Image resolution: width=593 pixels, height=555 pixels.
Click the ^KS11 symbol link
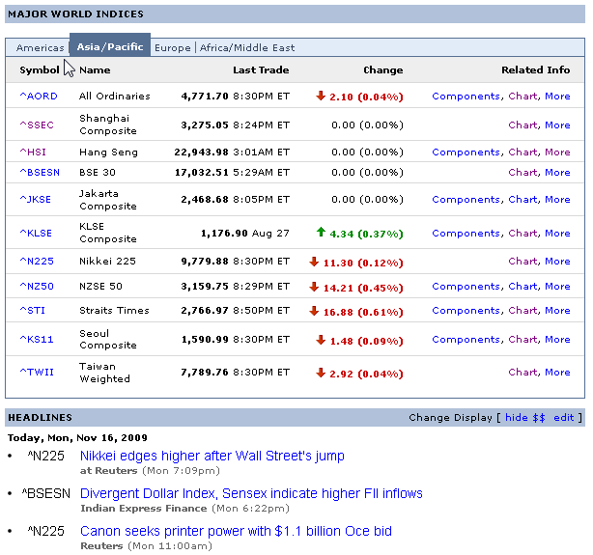(37, 340)
